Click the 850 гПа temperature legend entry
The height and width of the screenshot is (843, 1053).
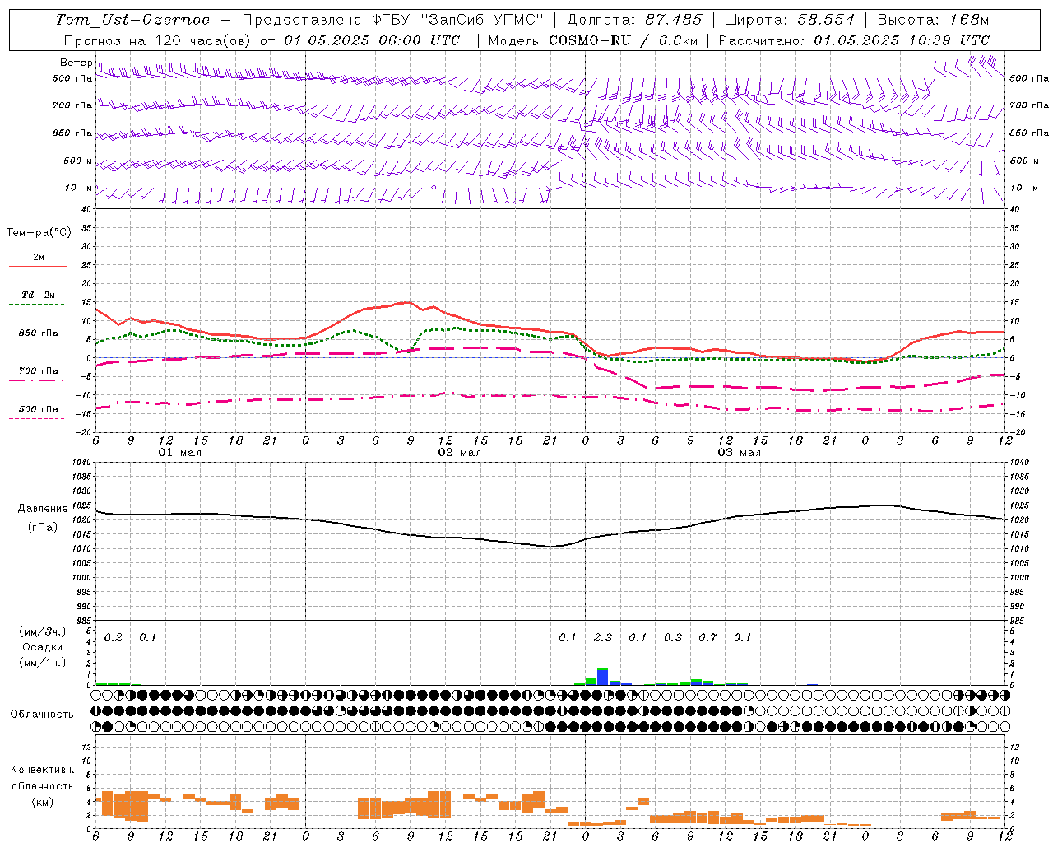click(x=39, y=333)
